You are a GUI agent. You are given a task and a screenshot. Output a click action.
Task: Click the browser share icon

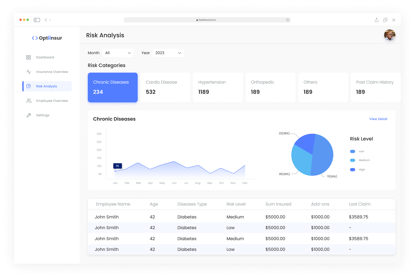(377, 20)
